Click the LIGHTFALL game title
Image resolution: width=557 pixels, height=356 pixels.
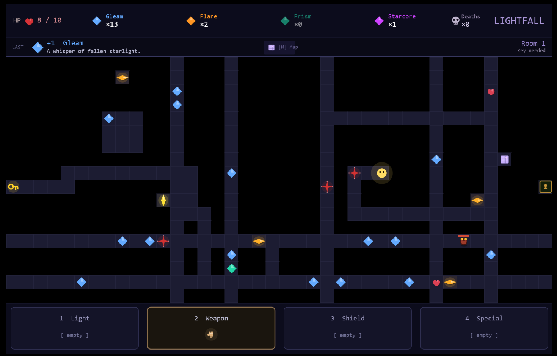[519, 21]
